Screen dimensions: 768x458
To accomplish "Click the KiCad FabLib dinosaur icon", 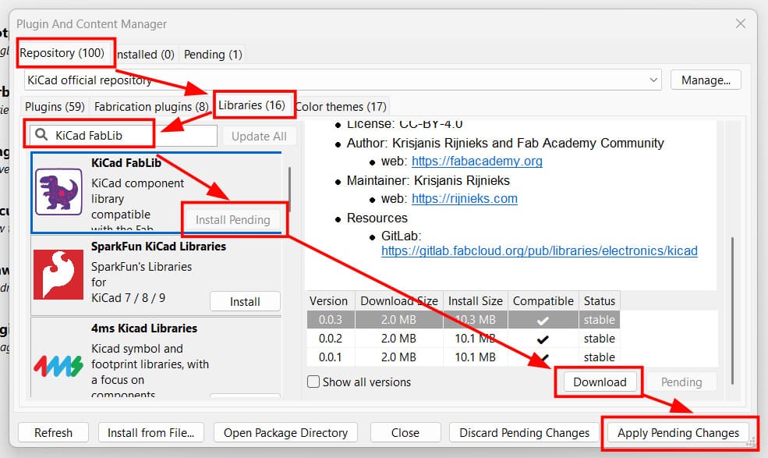I will click(x=58, y=192).
